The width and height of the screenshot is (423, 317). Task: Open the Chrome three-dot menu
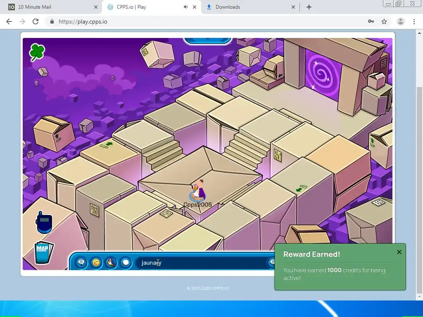(x=414, y=21)
